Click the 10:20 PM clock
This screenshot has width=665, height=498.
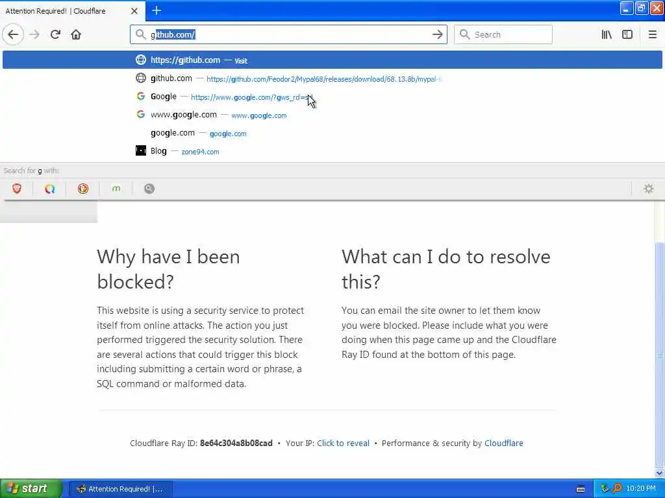(641, 489)
